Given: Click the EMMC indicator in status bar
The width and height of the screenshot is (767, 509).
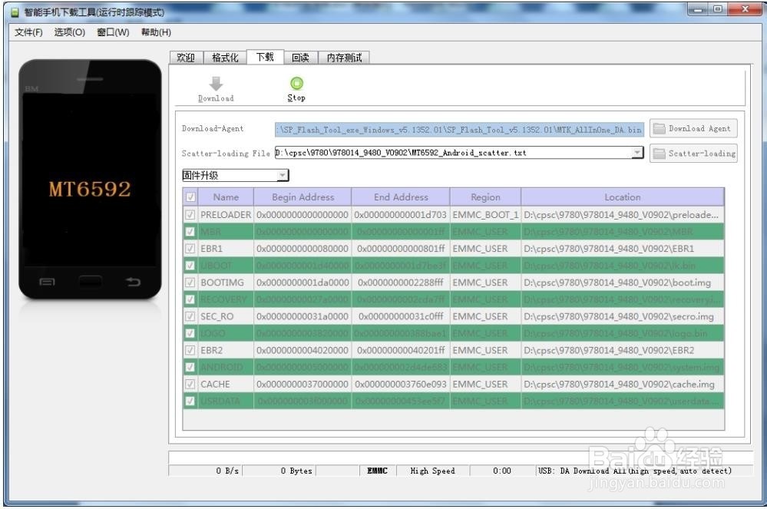Looking at the screenshot, I should click(375, 471).
